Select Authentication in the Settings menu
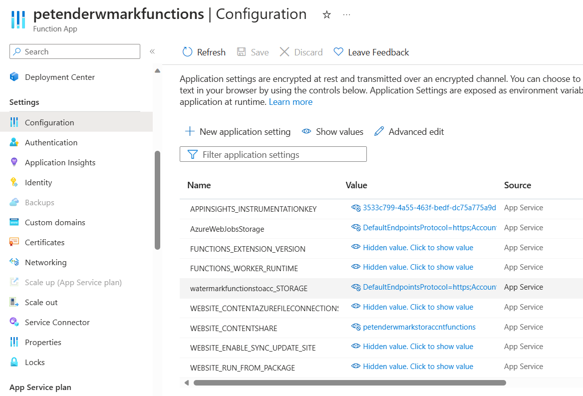This screenshot has height=396, width=583. point(51,142)
